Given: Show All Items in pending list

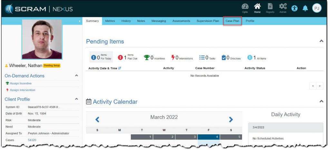Looking at the screenshot, I should coord(257,58).
